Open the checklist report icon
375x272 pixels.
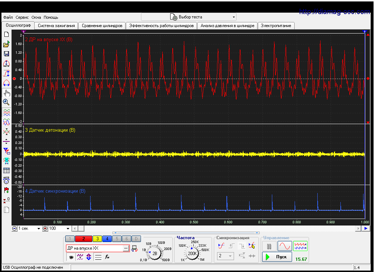[x=6, y=210]
